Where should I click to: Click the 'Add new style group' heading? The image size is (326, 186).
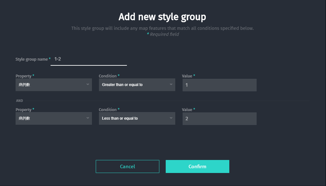162,17
